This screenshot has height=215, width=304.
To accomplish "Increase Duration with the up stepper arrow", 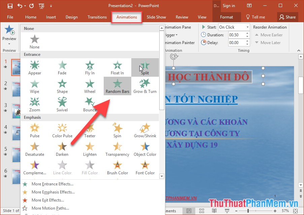I will [247, 33].
